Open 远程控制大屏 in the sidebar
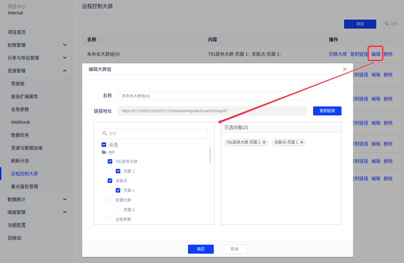The height and width of the screenshot is (263, 404). 25,174
